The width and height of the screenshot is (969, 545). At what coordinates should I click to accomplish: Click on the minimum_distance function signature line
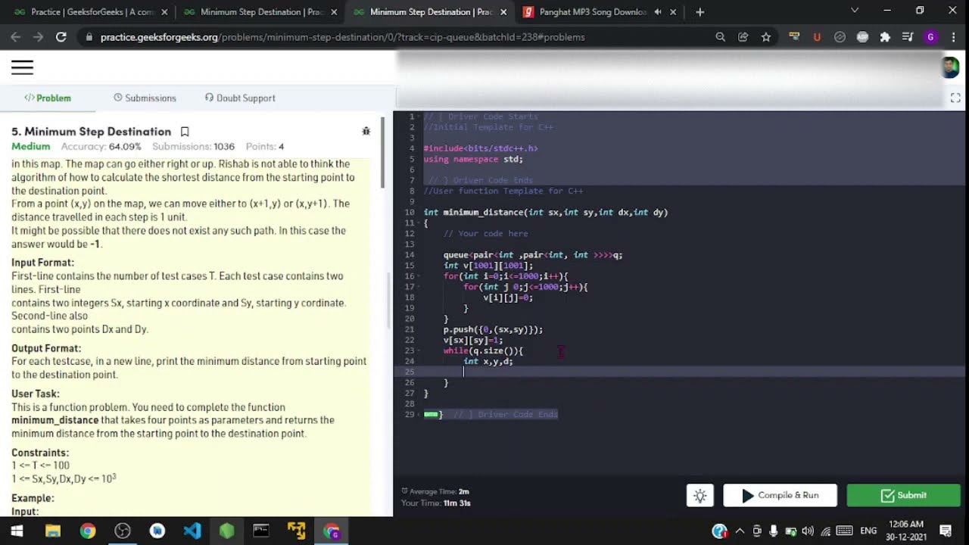(x=545, y=213)
